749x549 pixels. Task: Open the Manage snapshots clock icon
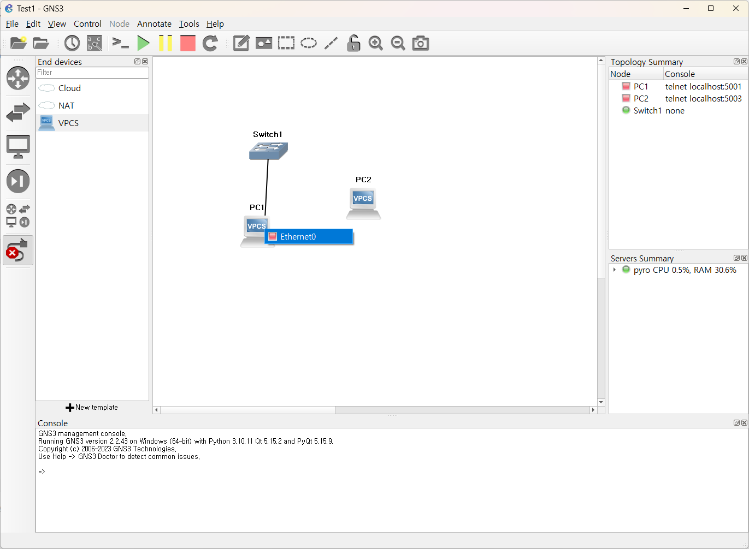tap(72, 43)
